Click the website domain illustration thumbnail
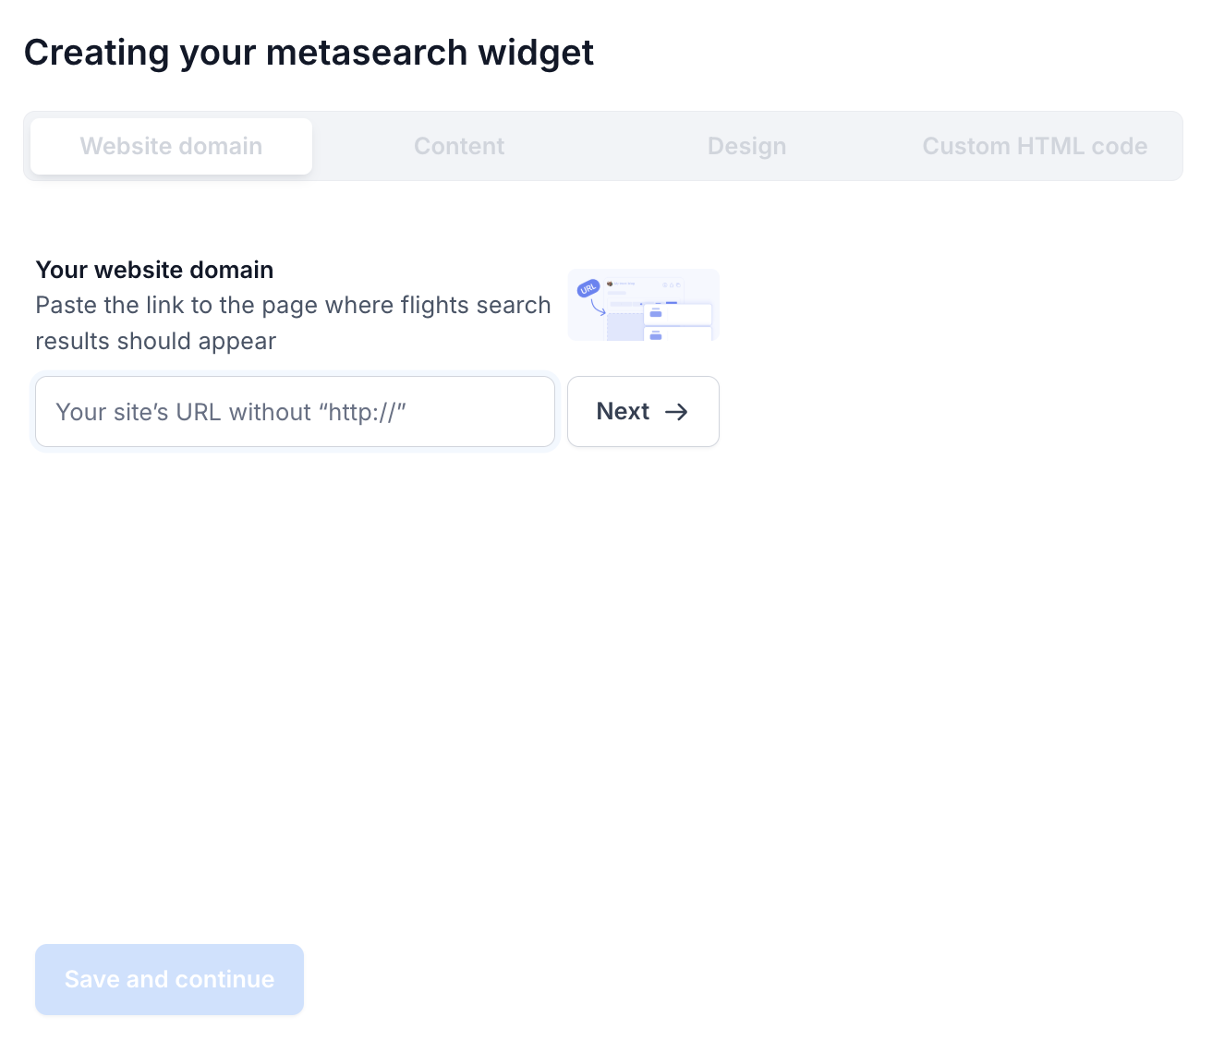The height and width of the screenshot is (1053, 1212). click(x=643, y=305)
